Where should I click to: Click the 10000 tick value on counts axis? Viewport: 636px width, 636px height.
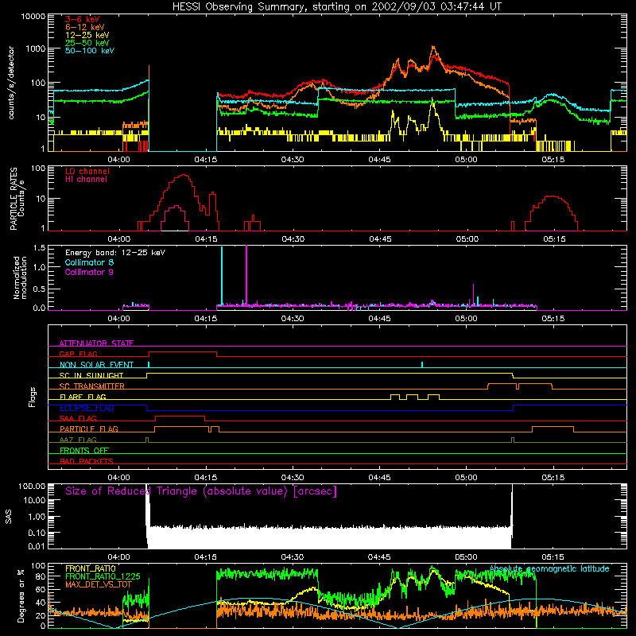tap(33, 17)
